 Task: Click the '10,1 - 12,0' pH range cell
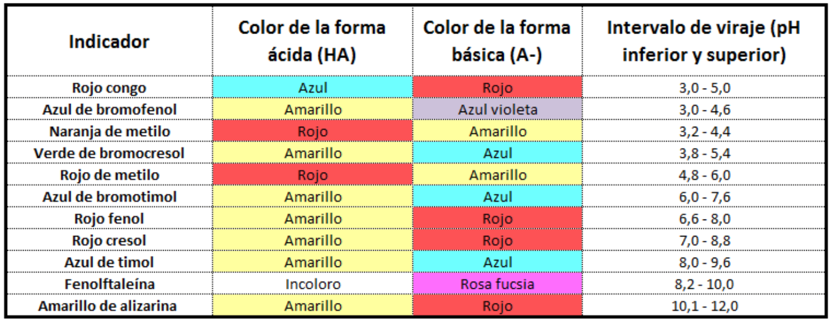[704, 306]
